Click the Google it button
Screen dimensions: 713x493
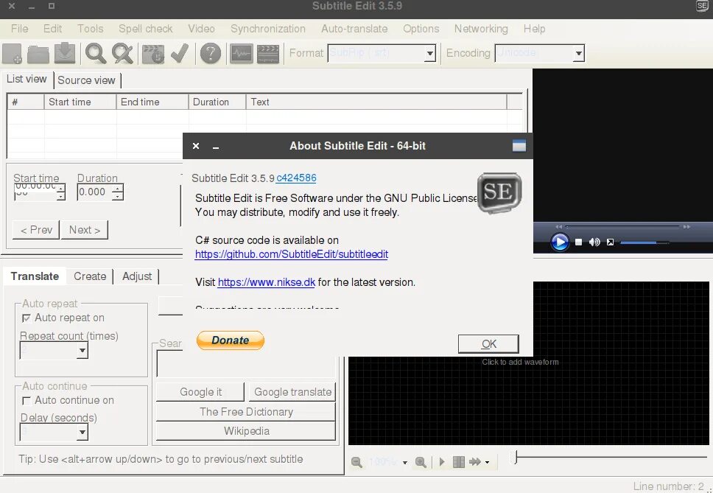200,392
